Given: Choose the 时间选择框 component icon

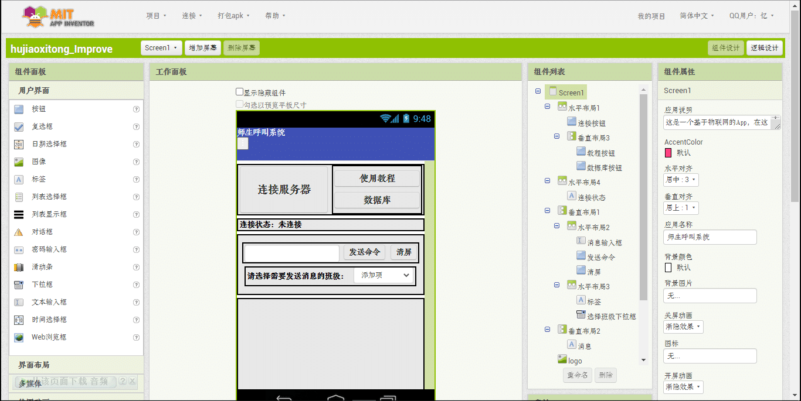Looking at the screenshot, I should pyautogui.click(x=19, y=319).
